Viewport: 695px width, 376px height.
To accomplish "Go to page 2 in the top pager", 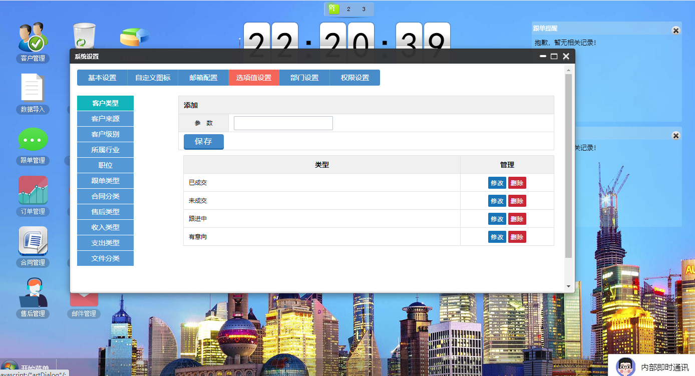I will (x=349, y=9).
